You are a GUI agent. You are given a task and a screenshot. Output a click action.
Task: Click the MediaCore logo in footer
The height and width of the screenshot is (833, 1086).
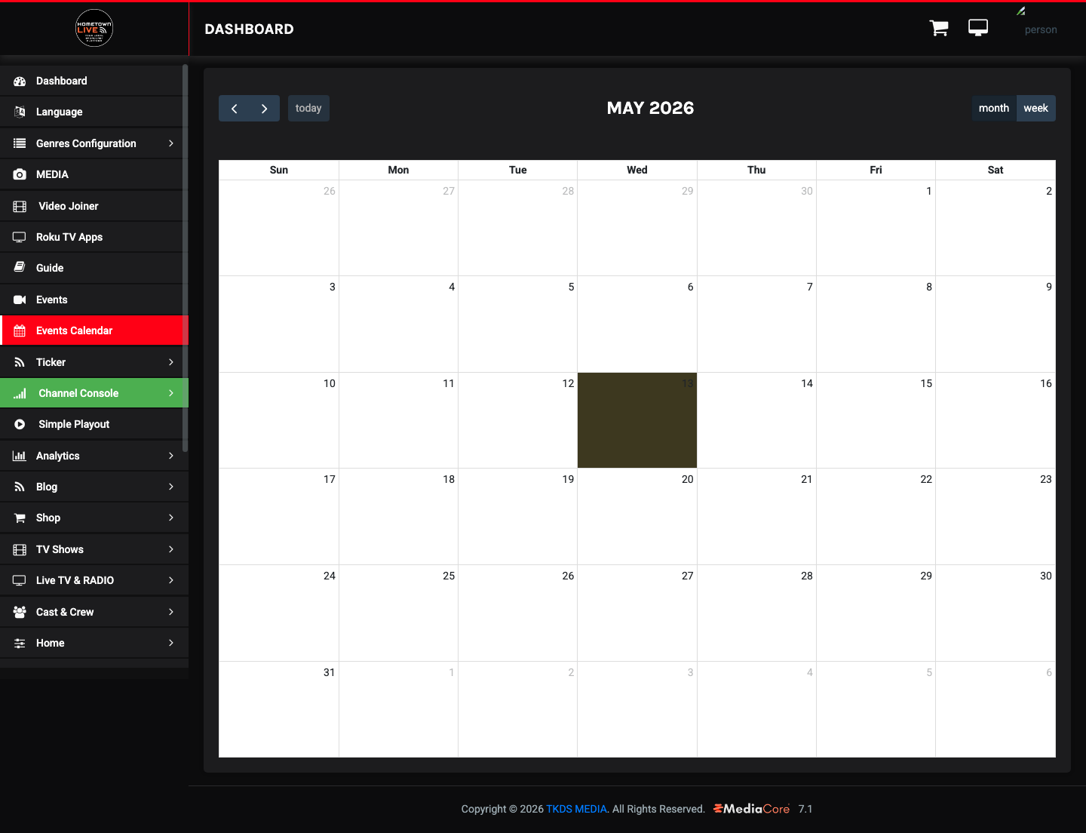pyautogui.click(x=751, y=809)
